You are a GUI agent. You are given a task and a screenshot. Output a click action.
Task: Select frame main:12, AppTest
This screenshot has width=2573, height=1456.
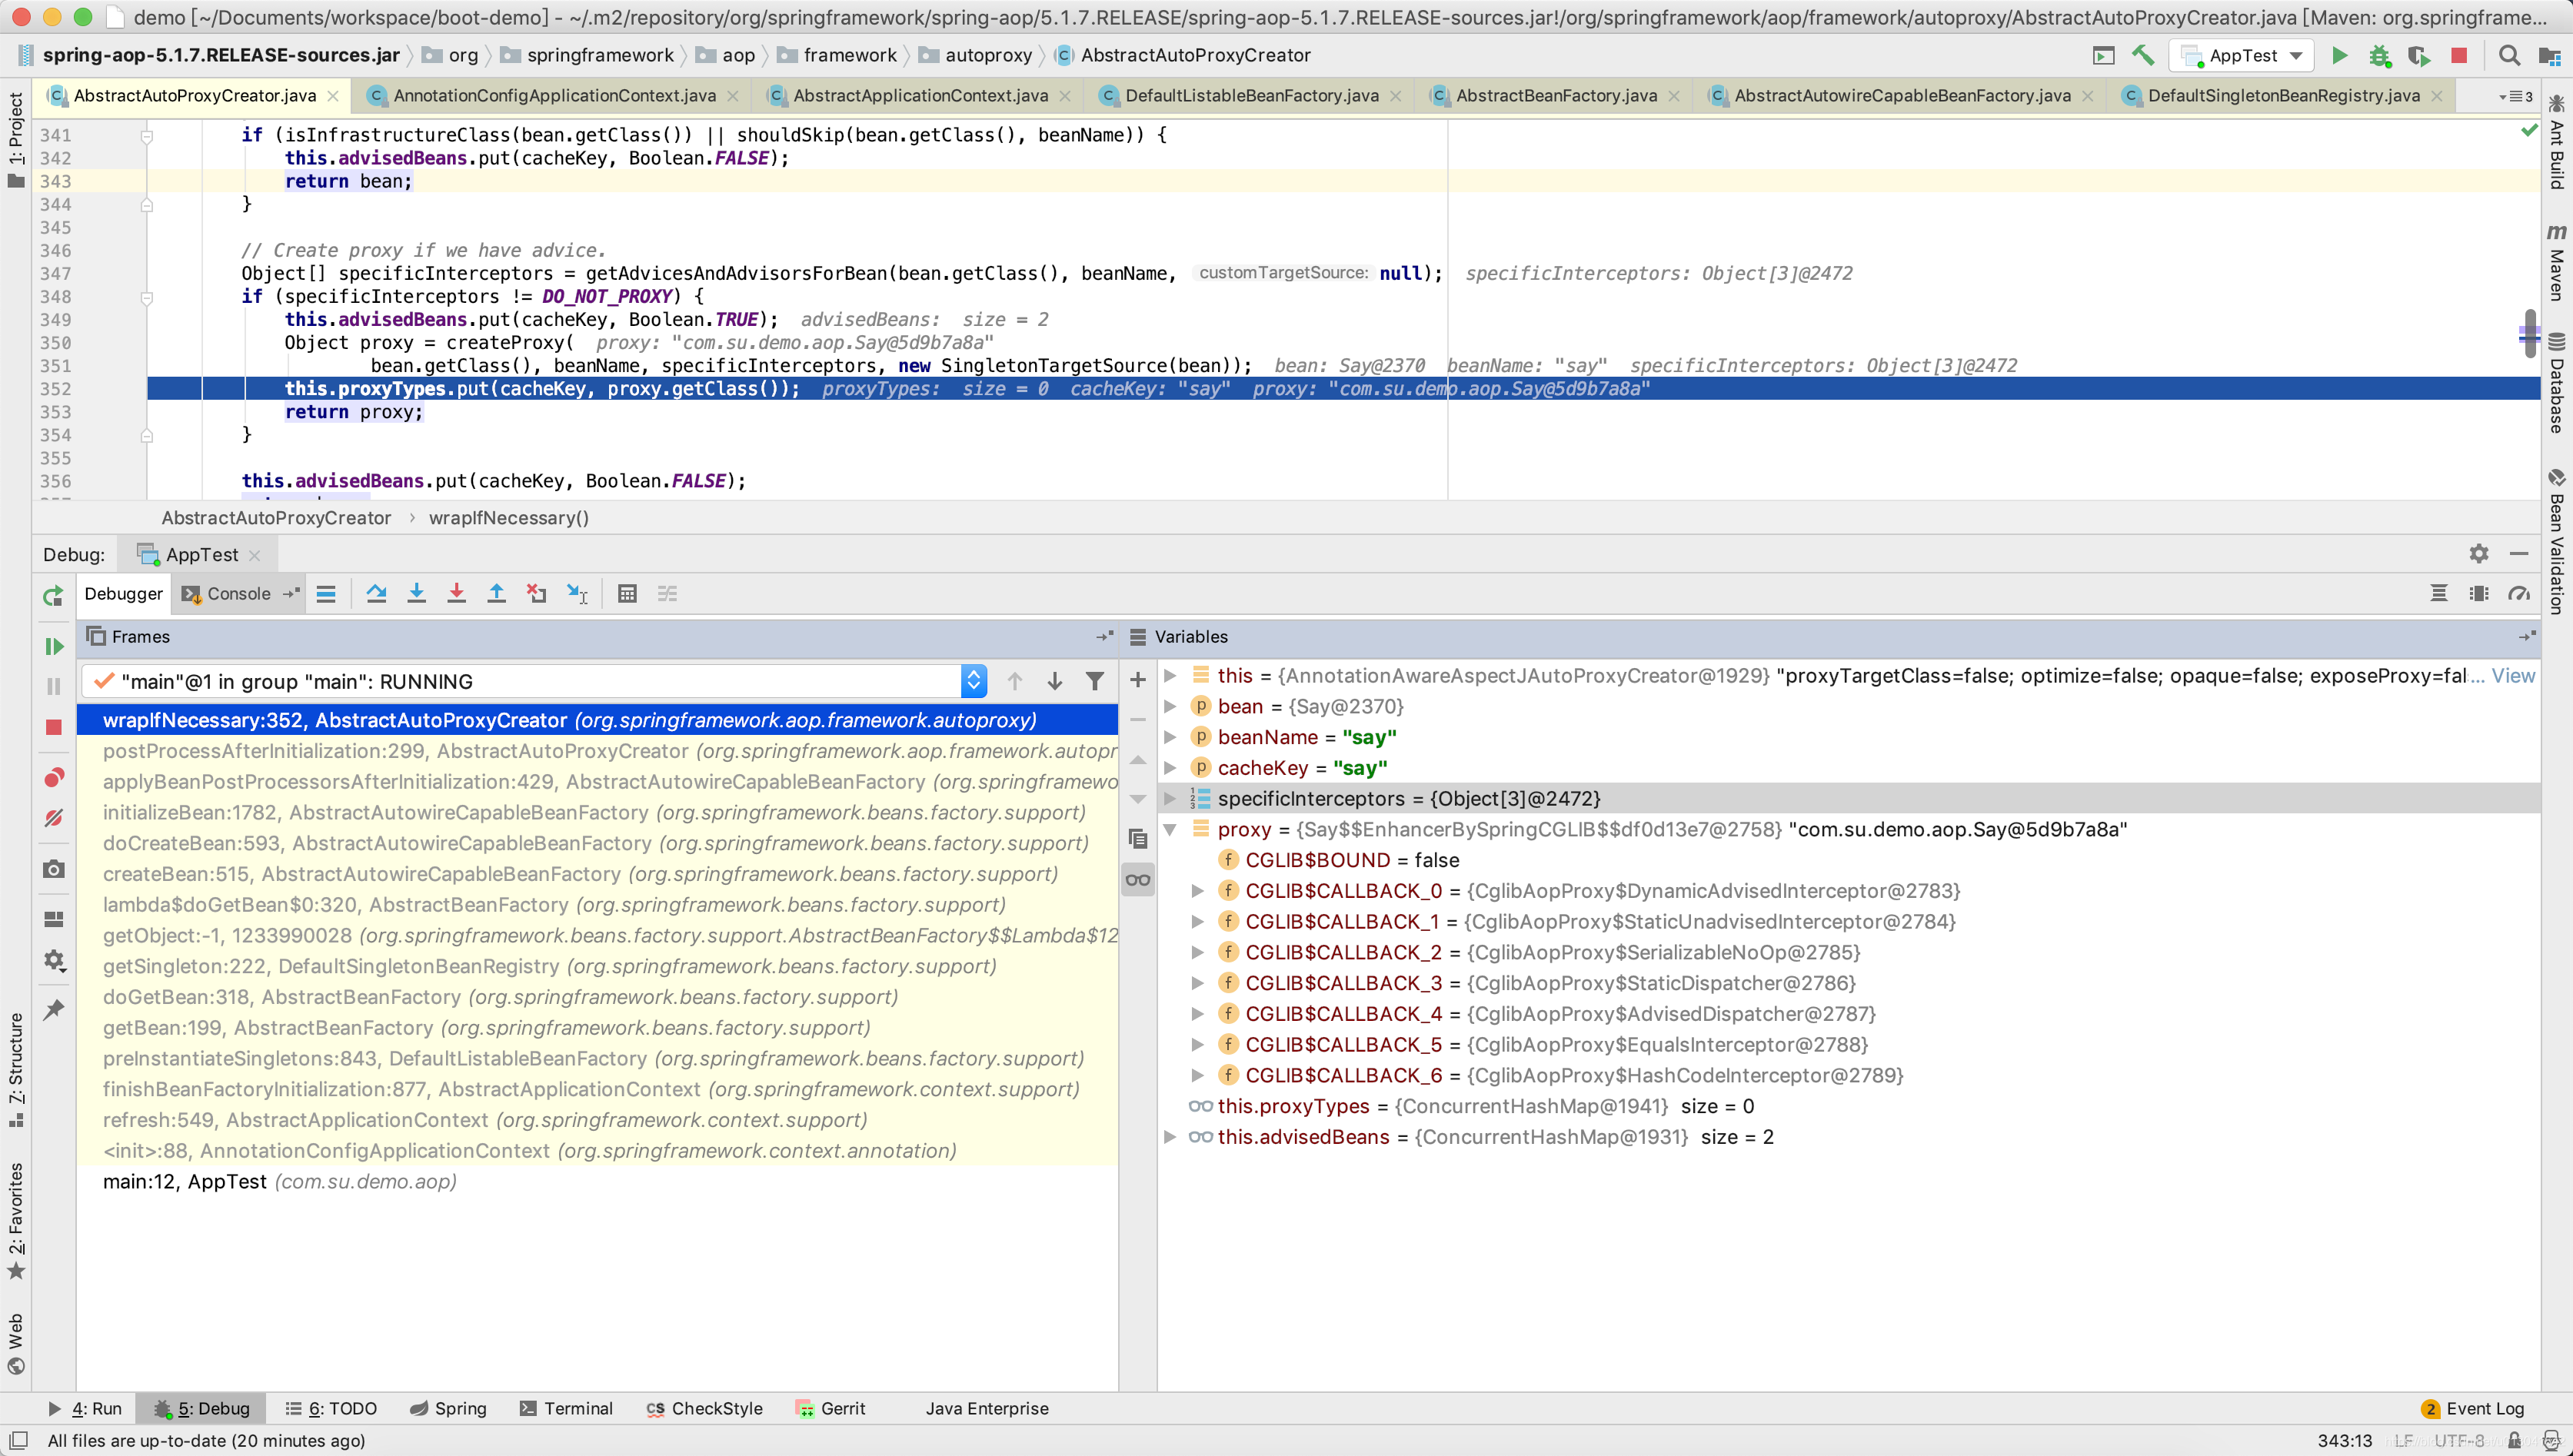(x=598, y=1182)
